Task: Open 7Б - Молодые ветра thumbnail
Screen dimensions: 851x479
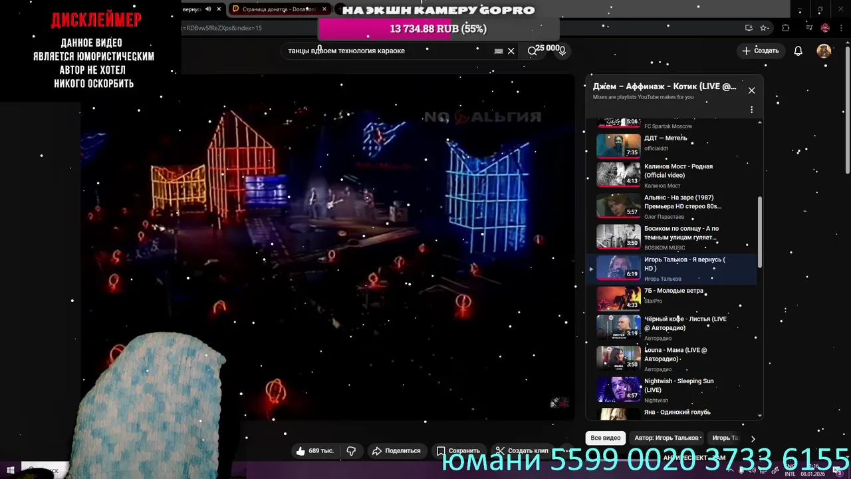Action: (x=618, y=299)
